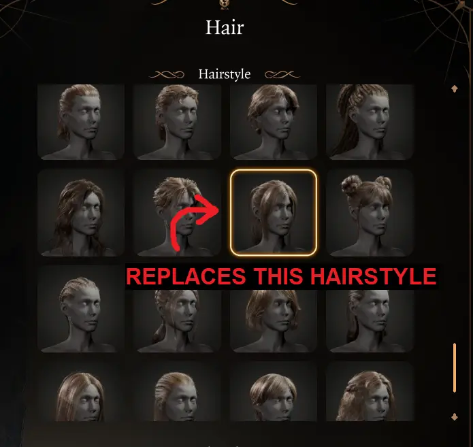Pick the pulled-back hairstyle at the third row's end
Image resolution: width=473 pixels, height=447 pixels.
coord(370,321)
